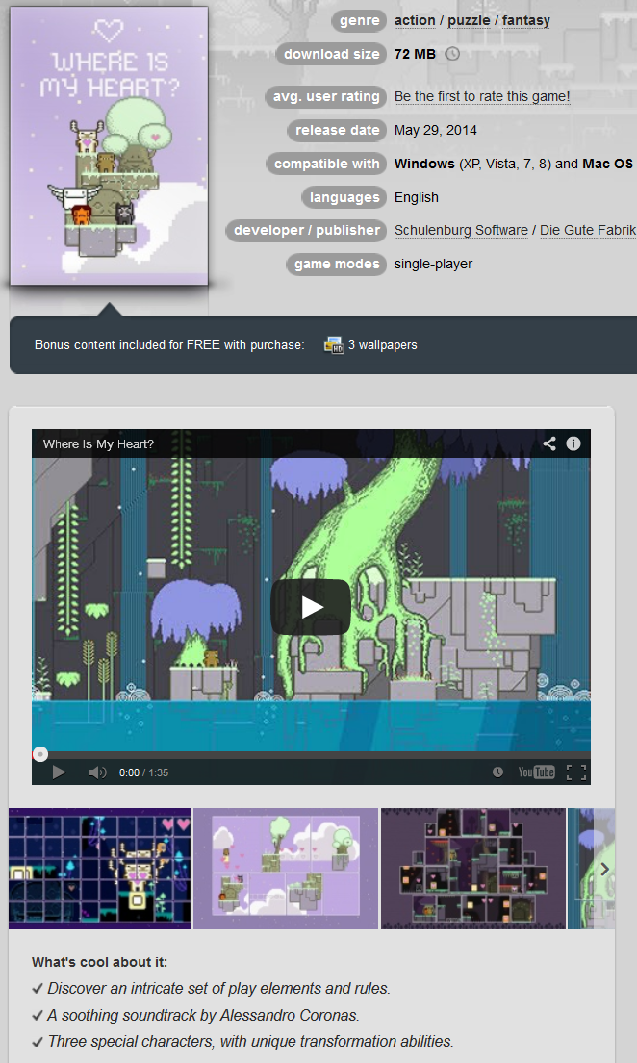Click the video progress bar scrubber
The height and width of the screenshot is (1063, 637).
[x=40, y=754]
